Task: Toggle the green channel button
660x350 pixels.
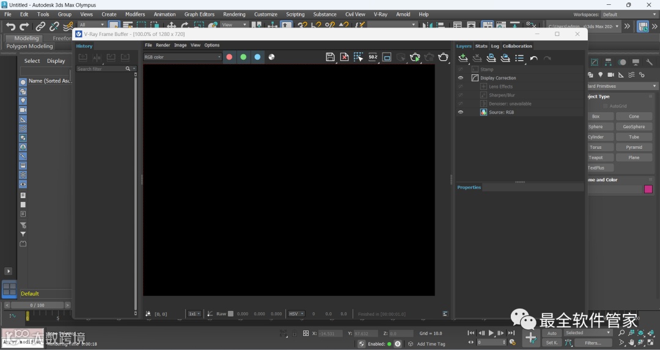Action: click(243, 57)
